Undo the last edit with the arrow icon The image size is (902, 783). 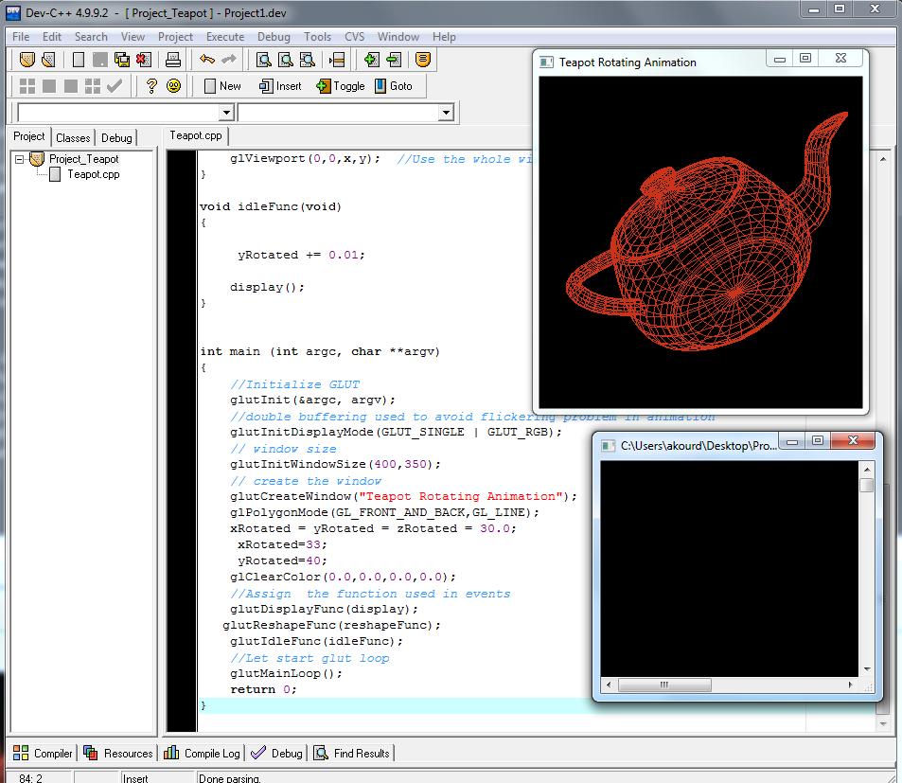(x=207, y=59)
